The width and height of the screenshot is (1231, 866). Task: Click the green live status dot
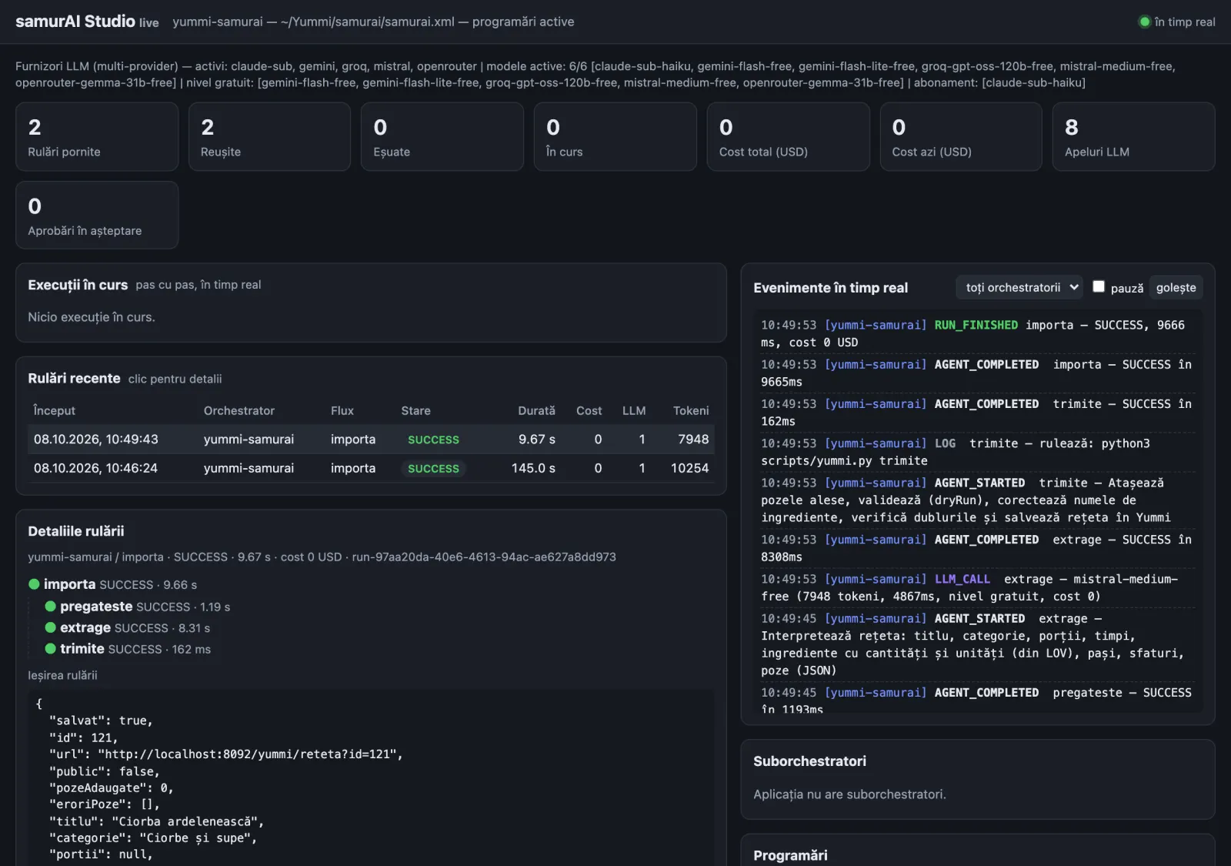tap(1144, 22)
